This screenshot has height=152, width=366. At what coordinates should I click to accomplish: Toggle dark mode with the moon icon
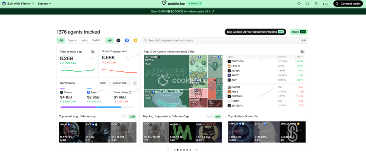(x=317, y=4)
